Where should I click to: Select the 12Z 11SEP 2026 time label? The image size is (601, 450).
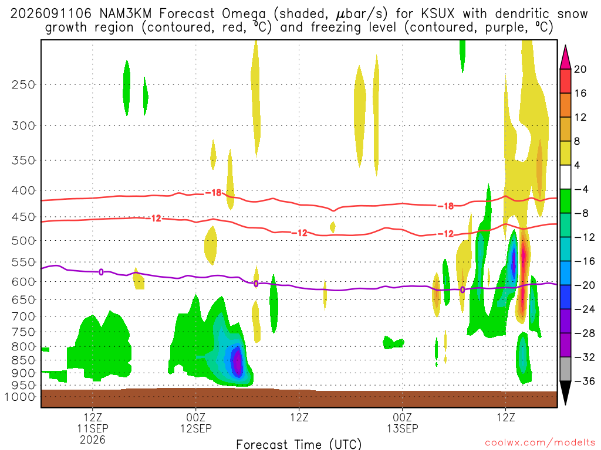point(93,428)
